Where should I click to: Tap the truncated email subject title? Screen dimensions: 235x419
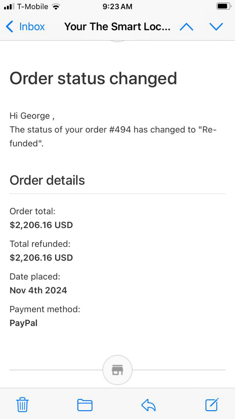coord(117,27)
